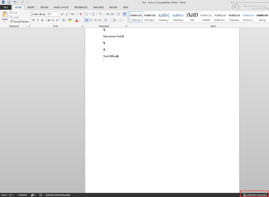Increase the paragraph indent

click(x=113, y=14)
